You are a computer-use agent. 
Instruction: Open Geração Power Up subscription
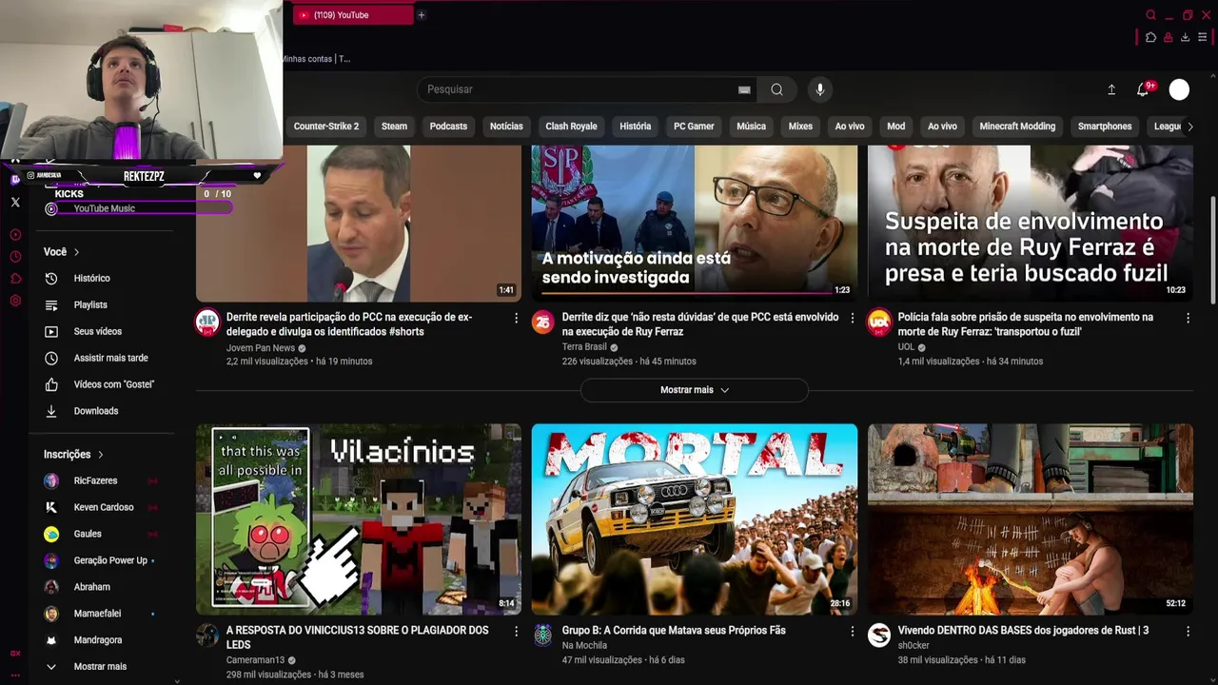110,561
